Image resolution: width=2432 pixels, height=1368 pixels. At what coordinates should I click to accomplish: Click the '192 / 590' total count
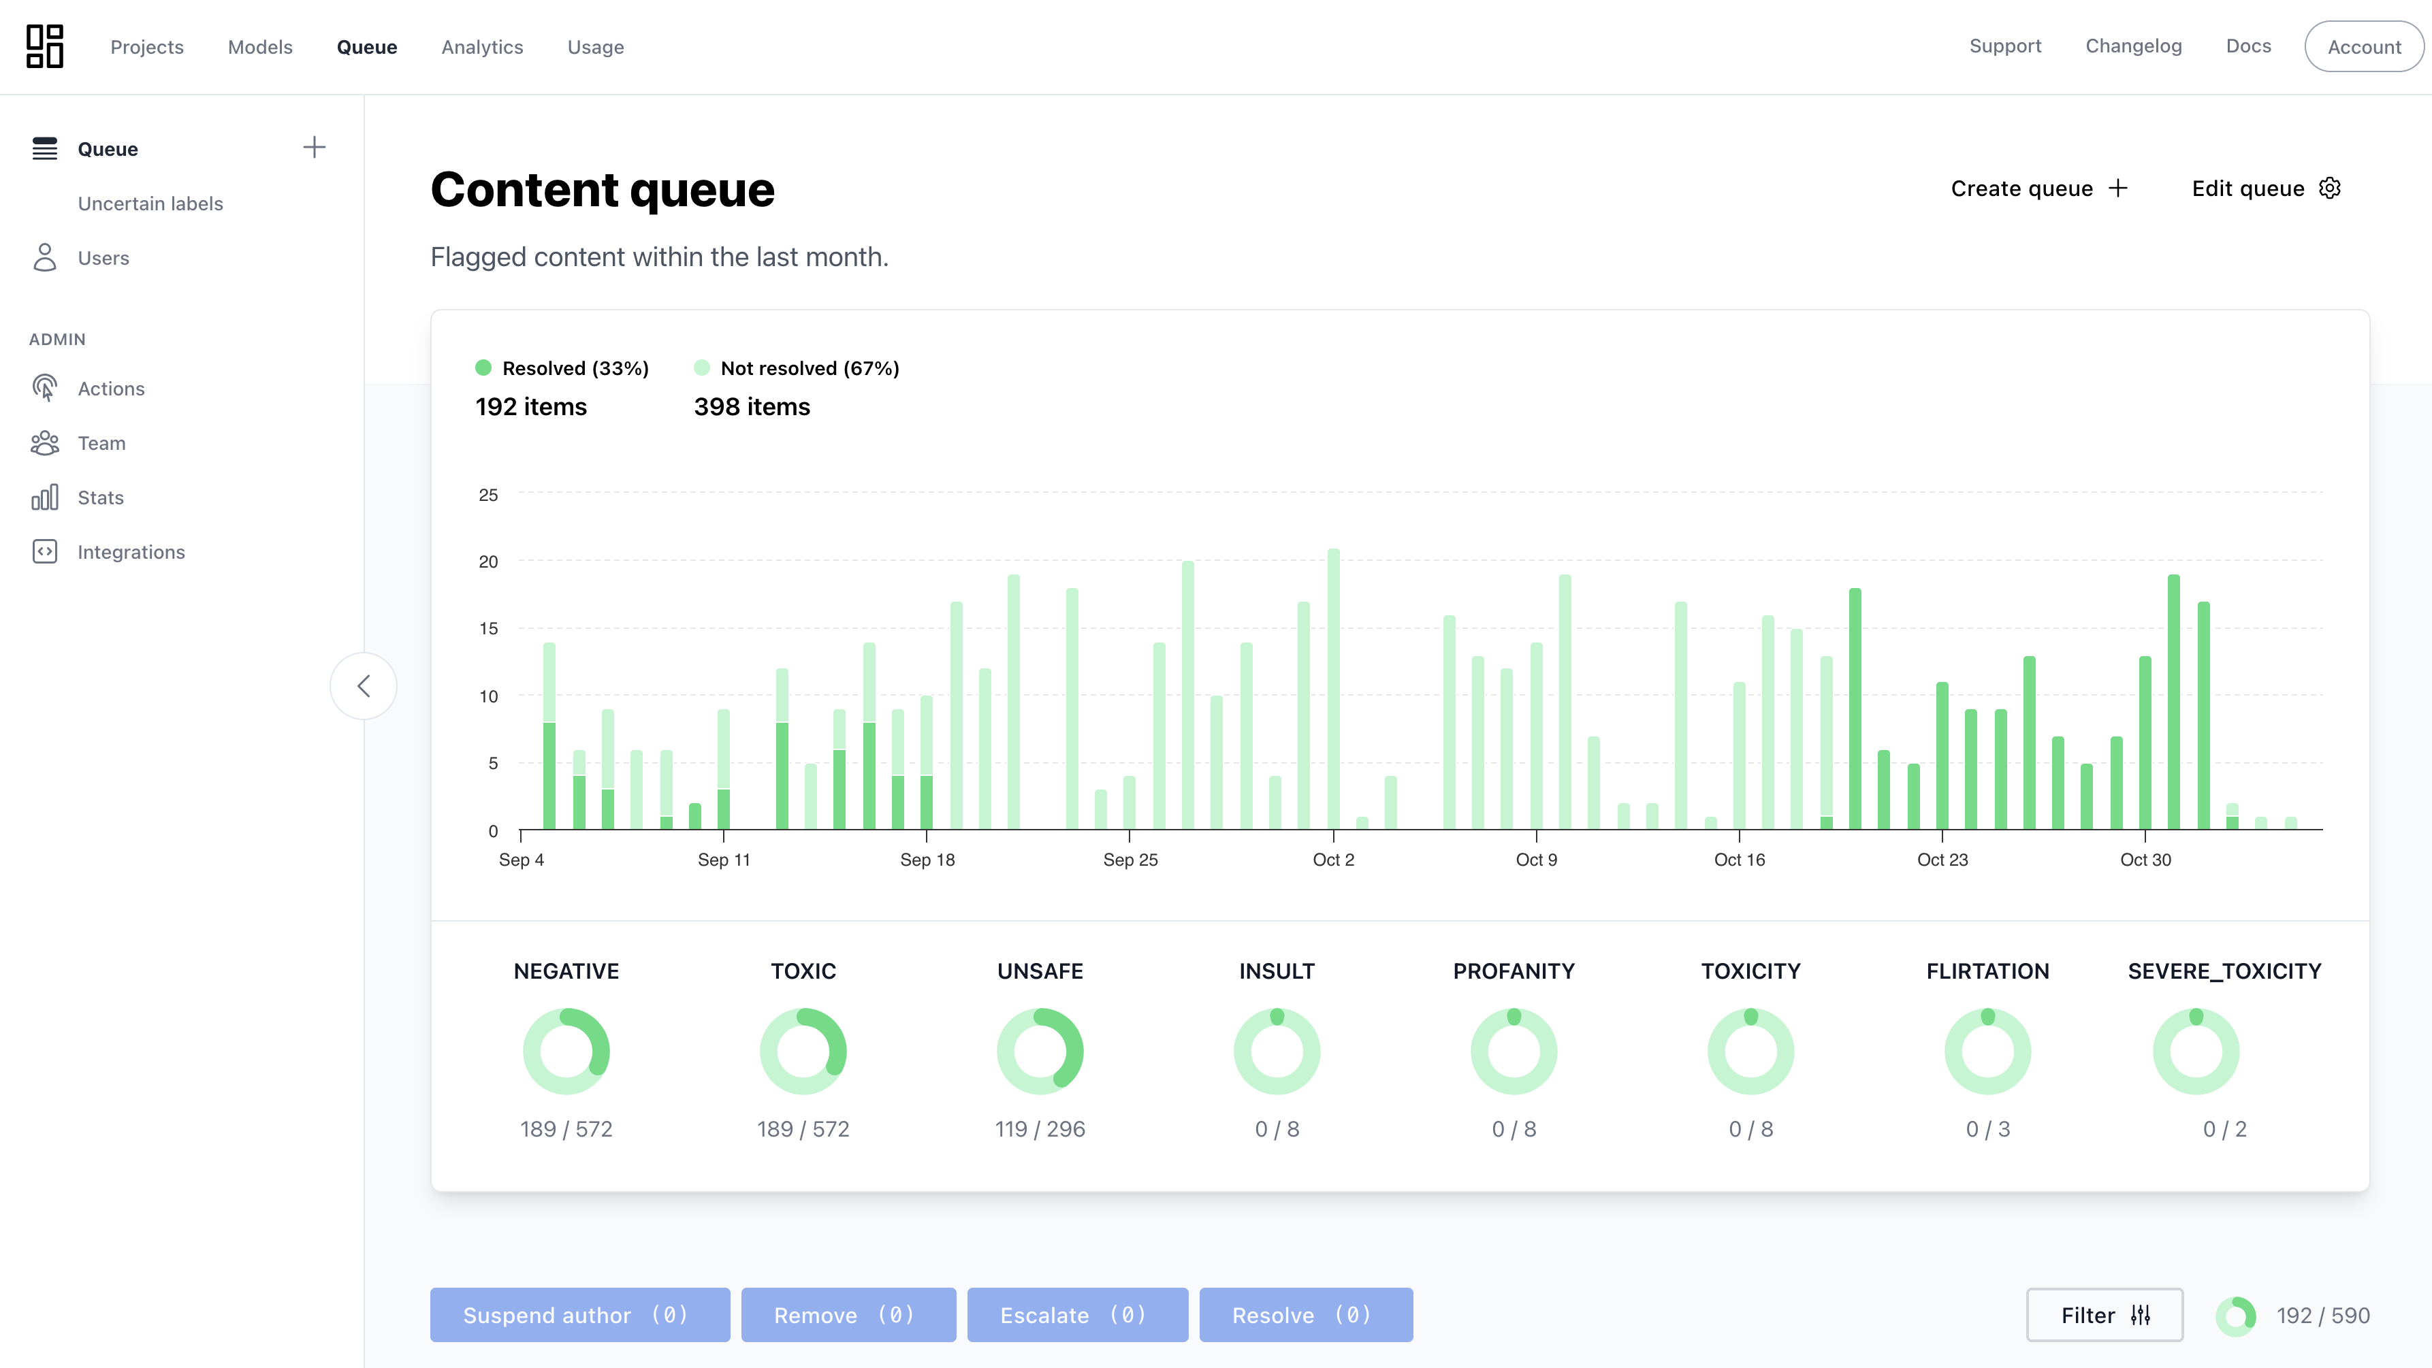coord(2322,1315)
